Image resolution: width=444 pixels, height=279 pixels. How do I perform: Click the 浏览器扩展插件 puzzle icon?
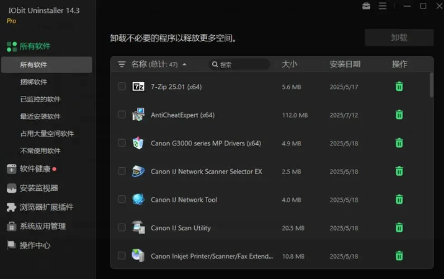click(12, 207)
